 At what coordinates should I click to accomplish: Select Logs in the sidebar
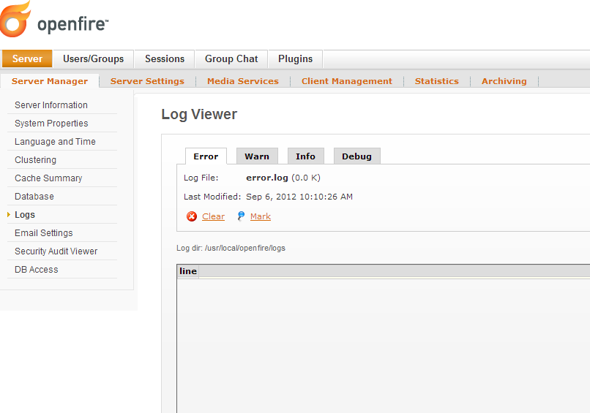coord(25,215)
